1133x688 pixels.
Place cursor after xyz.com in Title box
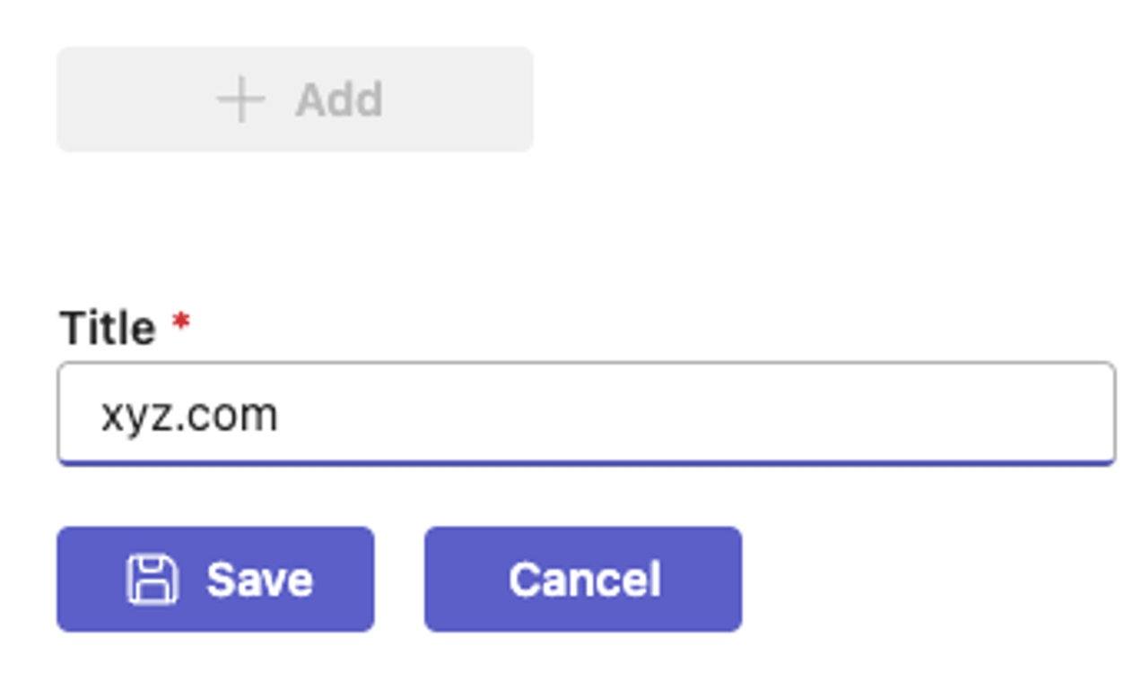[283, 416]
